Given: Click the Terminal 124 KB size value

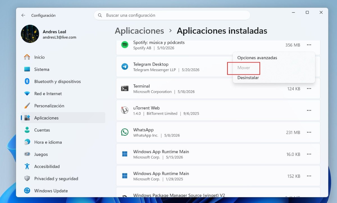Looking at the screenshot, I should tap(294, 89).
